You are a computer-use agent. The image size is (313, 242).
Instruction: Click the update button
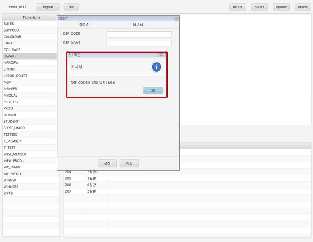click(x=281, y=7)
